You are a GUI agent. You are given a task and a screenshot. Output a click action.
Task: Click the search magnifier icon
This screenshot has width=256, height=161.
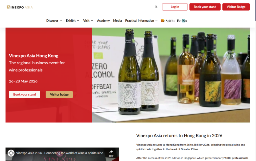pos(156,7)
